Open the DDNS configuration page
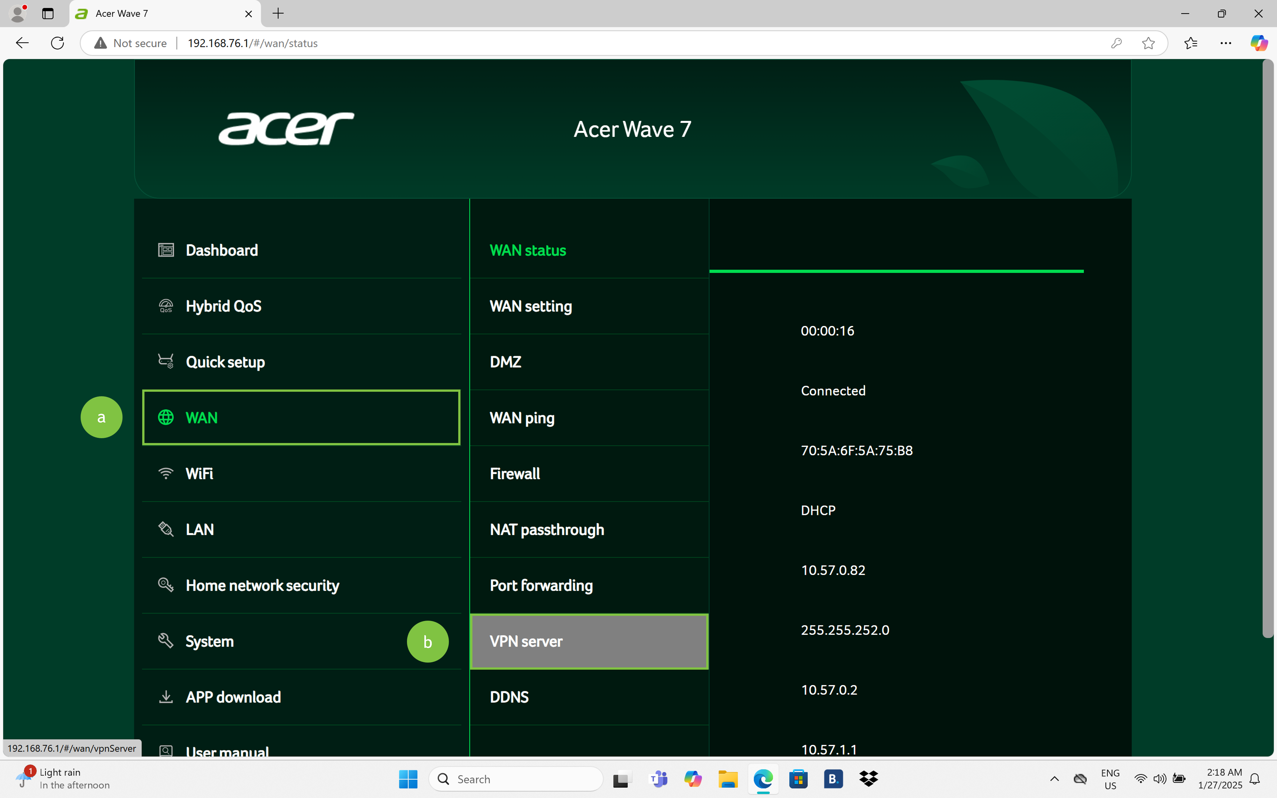Image resolution: width=1277 pixels, height=798 pixels. click(509, 697)
